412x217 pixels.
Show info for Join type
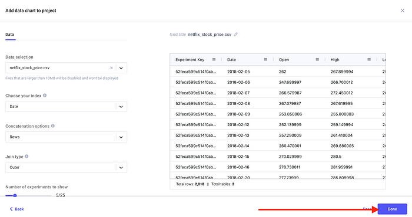point(26,156)
